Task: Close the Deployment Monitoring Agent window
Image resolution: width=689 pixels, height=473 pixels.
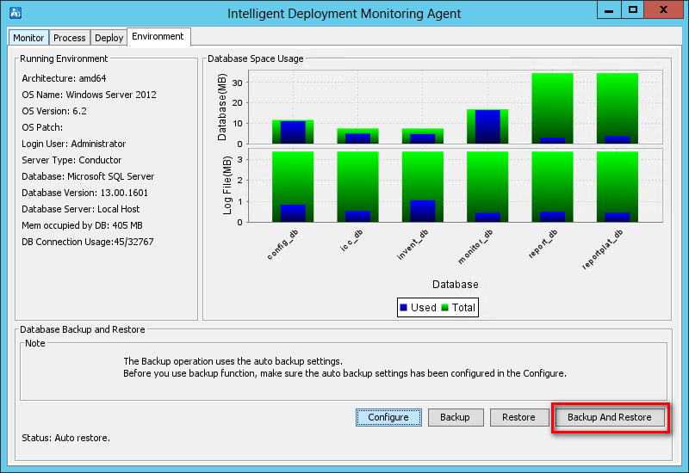Action: (x=663, y=10)
